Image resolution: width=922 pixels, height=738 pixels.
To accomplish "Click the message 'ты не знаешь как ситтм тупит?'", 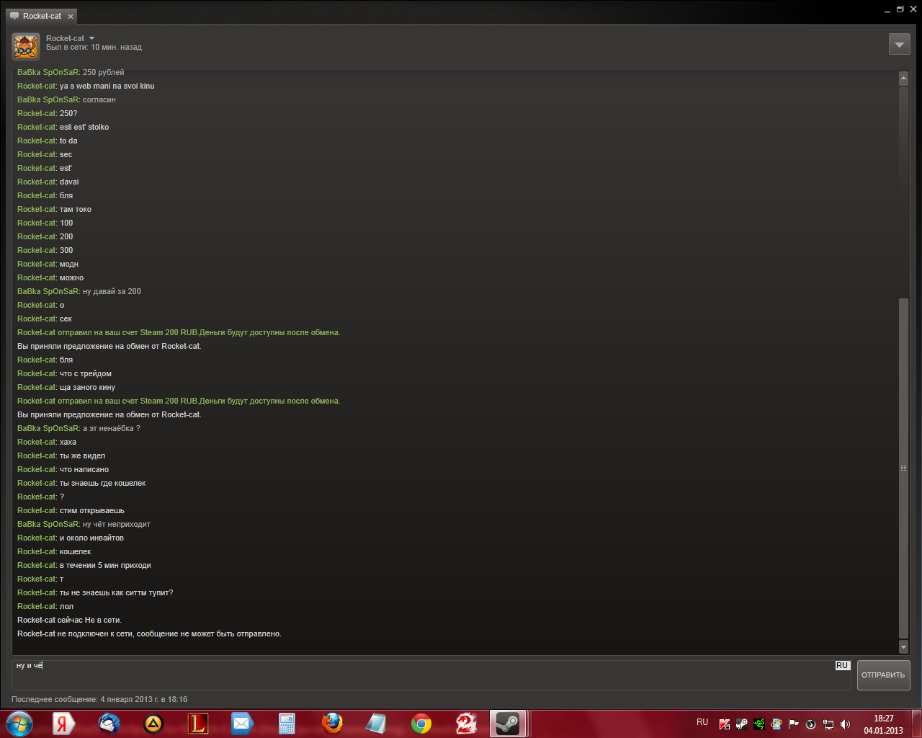I will click(x=116, y=592).
